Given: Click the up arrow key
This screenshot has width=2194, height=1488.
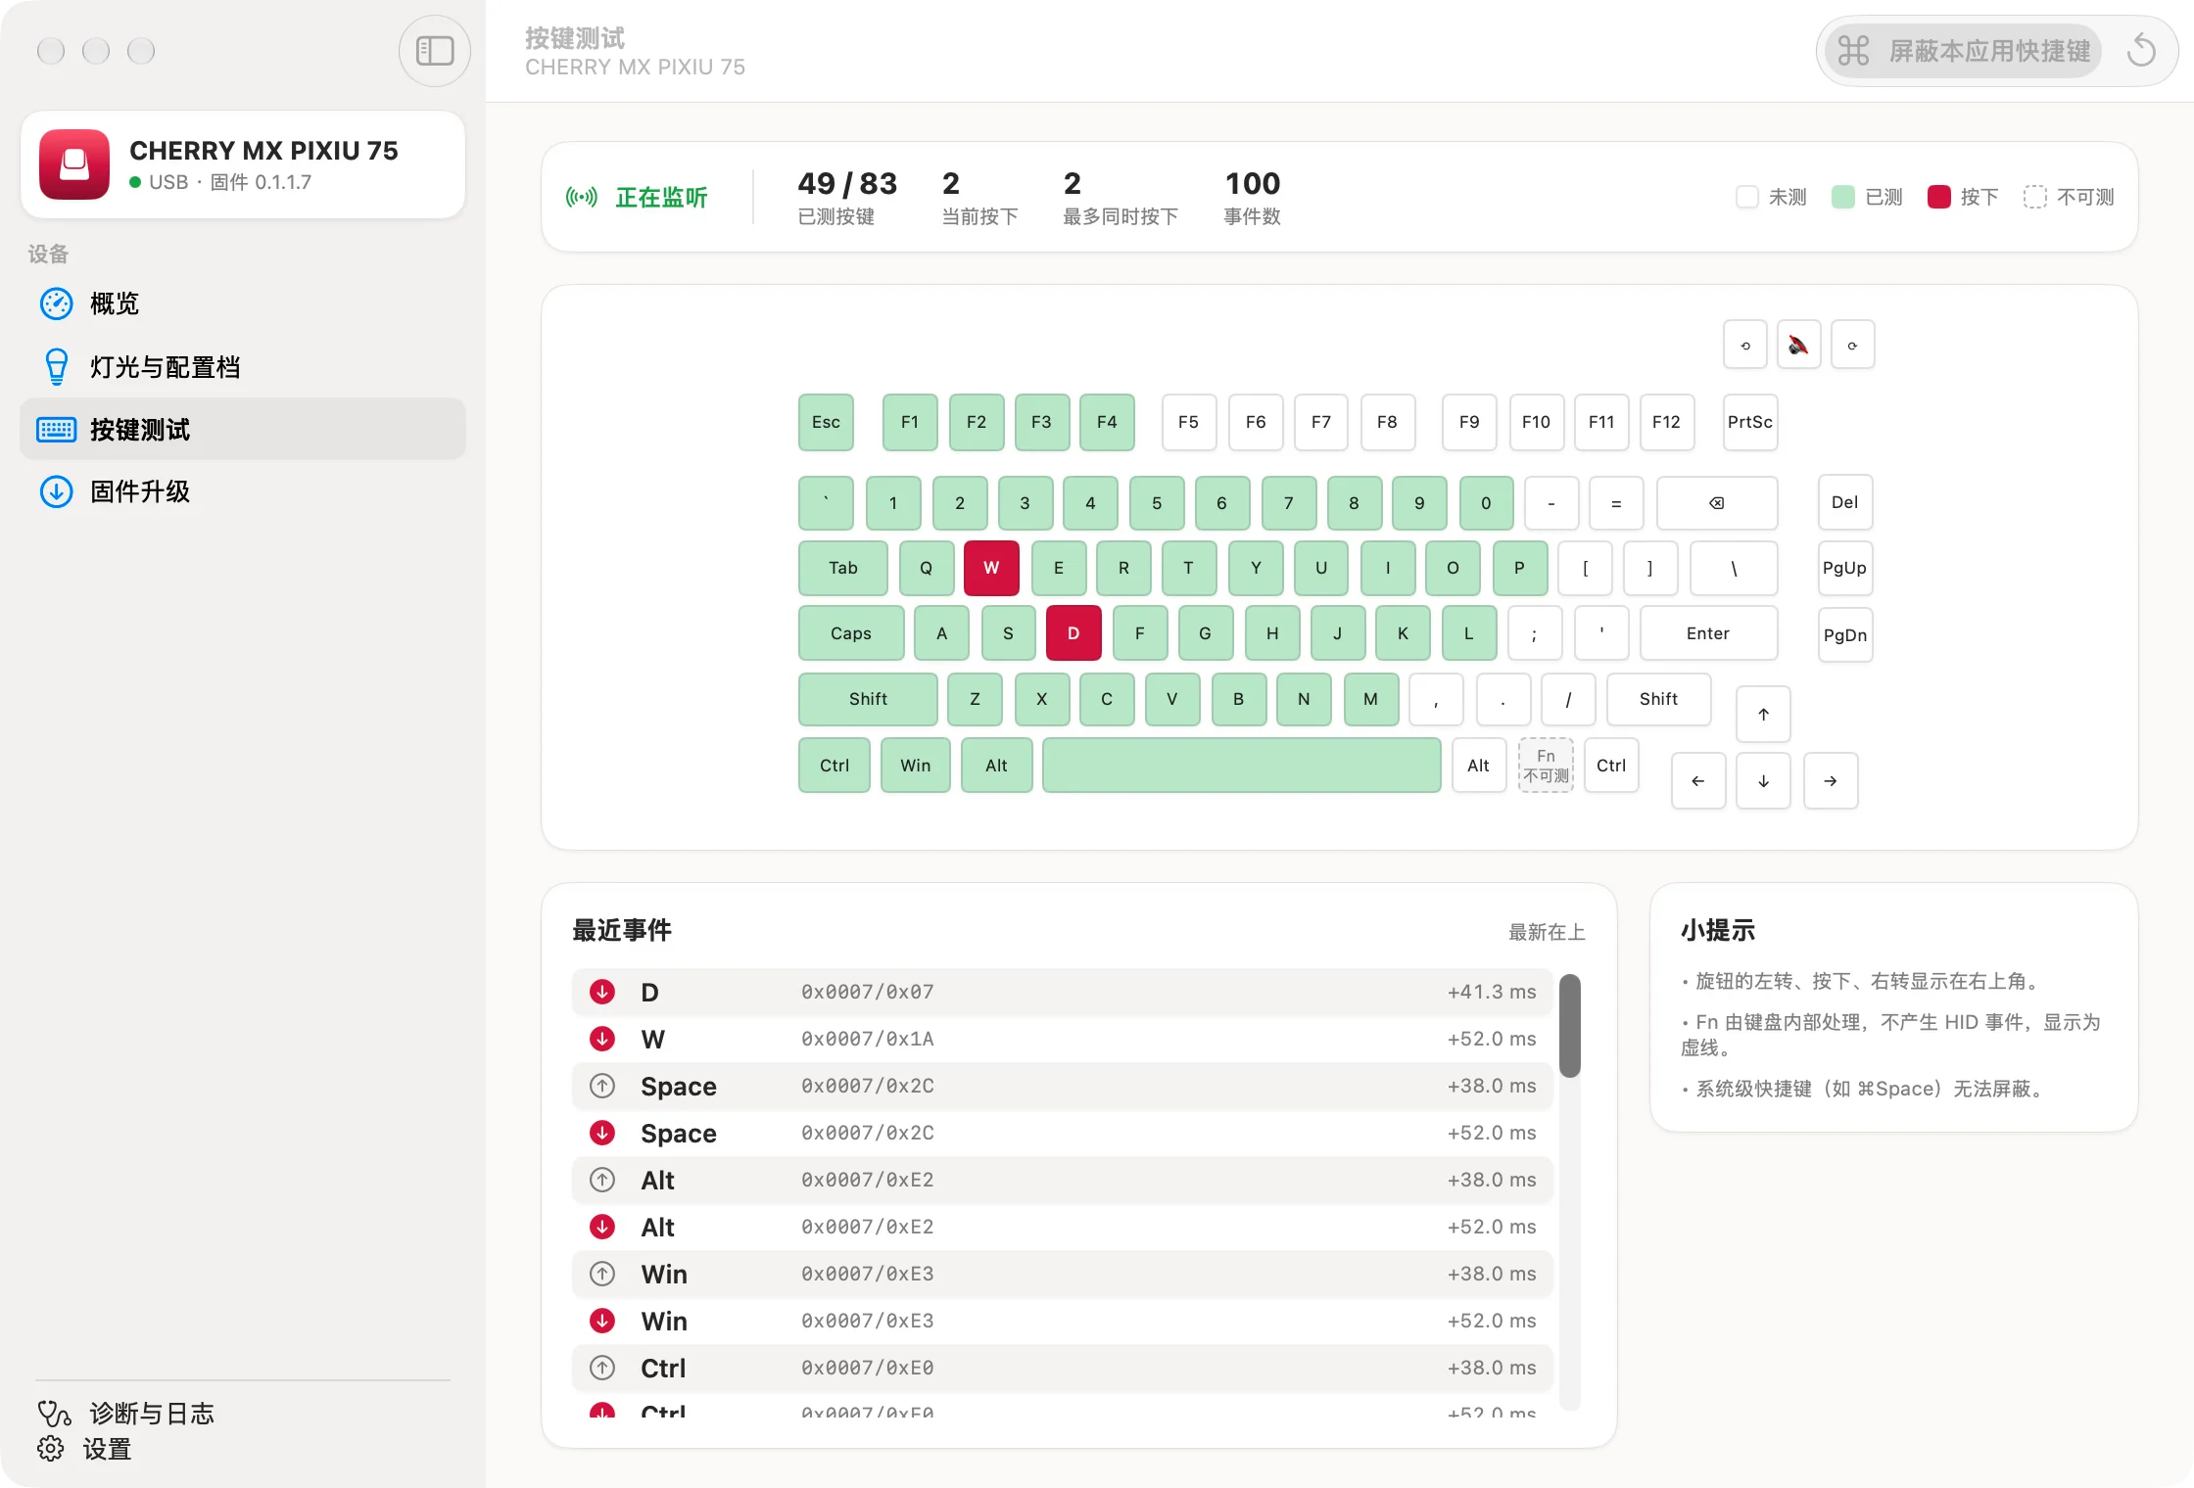Looking at the screenshot, I should tap(1763, 715).
